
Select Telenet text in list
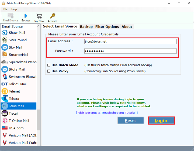tap(14, 91)
